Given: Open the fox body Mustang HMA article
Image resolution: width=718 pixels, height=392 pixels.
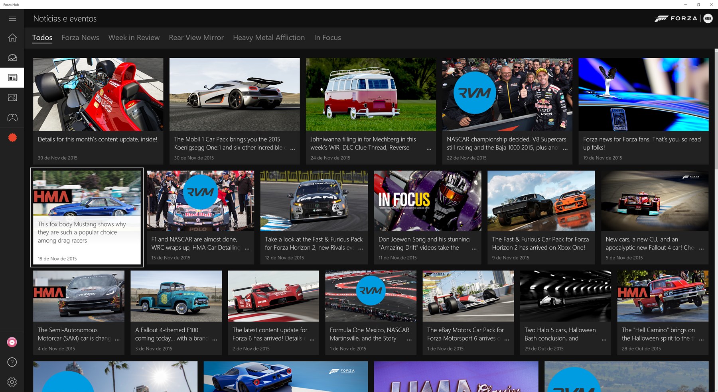Looking at the screenshot, I should (x=87, y=218).
